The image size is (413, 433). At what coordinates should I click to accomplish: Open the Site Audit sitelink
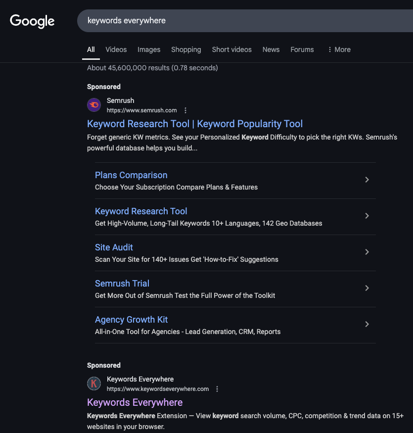tap(114, 247)
